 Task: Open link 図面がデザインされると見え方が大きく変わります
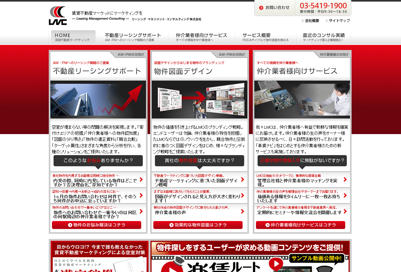coord(198,198)
